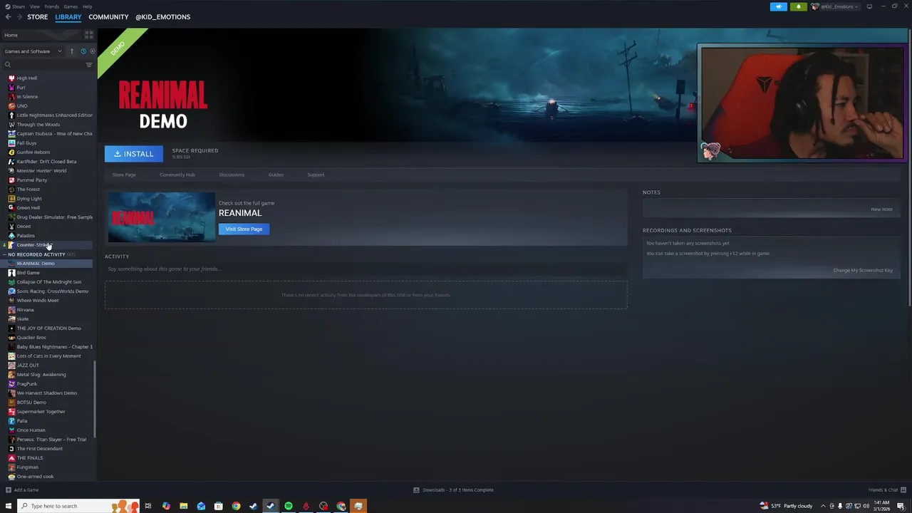Open Friends & Chat
Screen dimensions: 912x513
coord(886,489)
